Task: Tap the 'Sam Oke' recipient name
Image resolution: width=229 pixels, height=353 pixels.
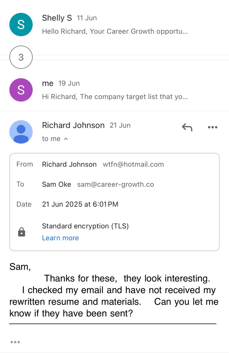Action: [x=56, y=184]
